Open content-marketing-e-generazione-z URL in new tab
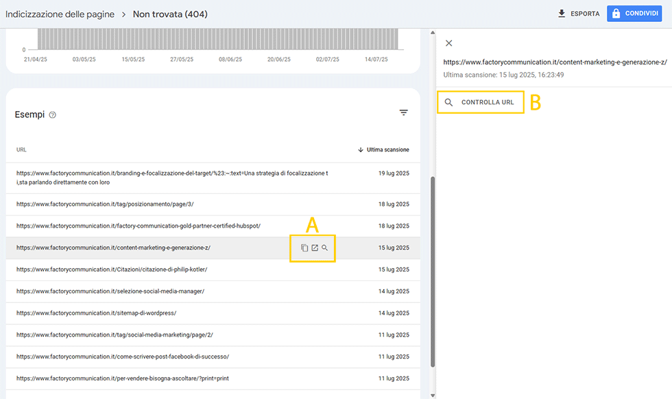 tap(315, 247)
